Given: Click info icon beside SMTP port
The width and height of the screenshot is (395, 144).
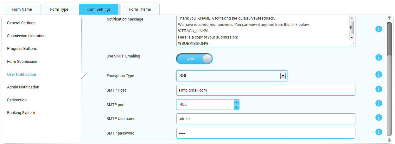Looking at the screenshot, I should [x=379, y=103].
